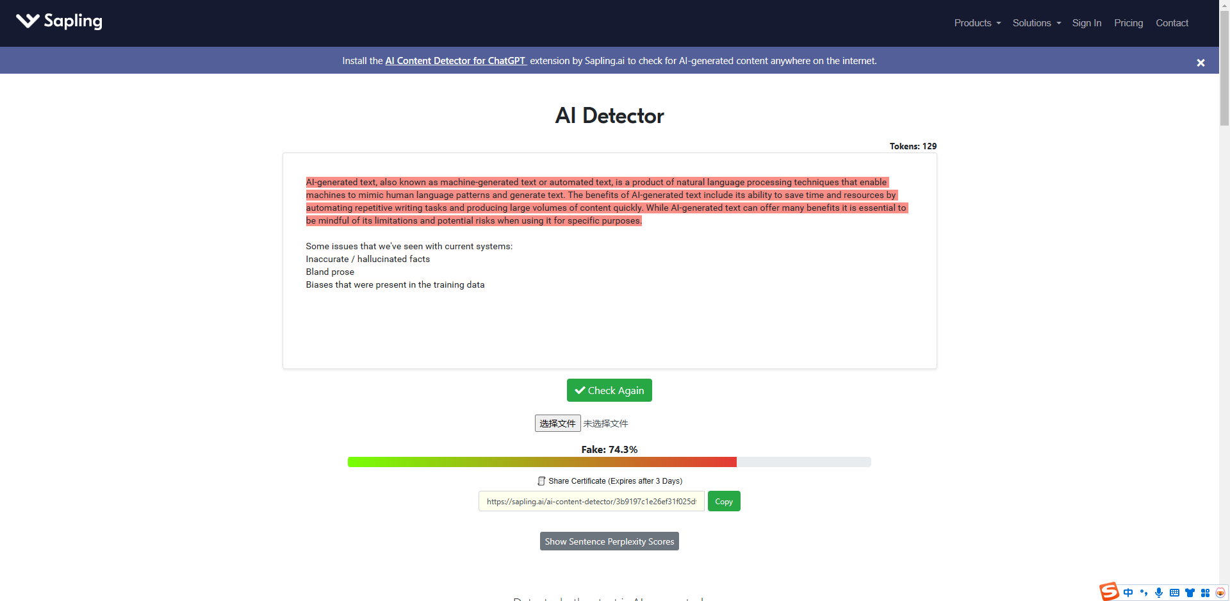Screen dimensions: 1230x601
Task: Click the Sogou mascot emoji icon
Action: click(1221, 593)
